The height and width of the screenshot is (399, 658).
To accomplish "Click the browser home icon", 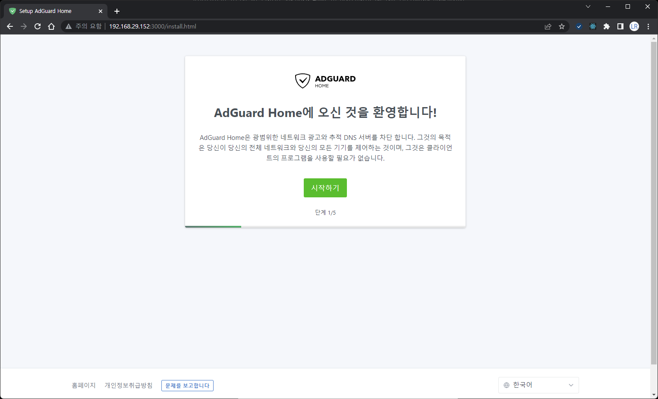I will click(51, 26).
